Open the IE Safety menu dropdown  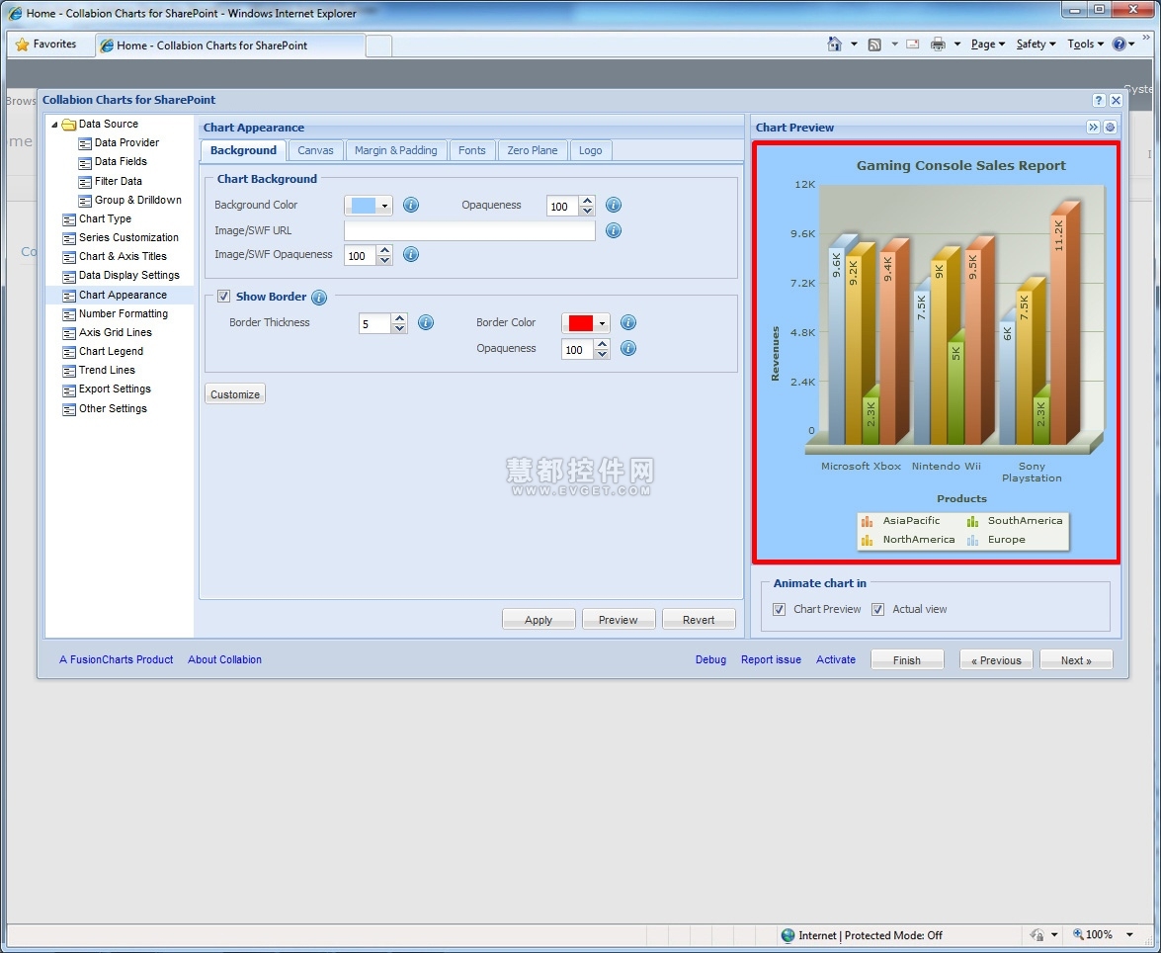(1036, 44)
